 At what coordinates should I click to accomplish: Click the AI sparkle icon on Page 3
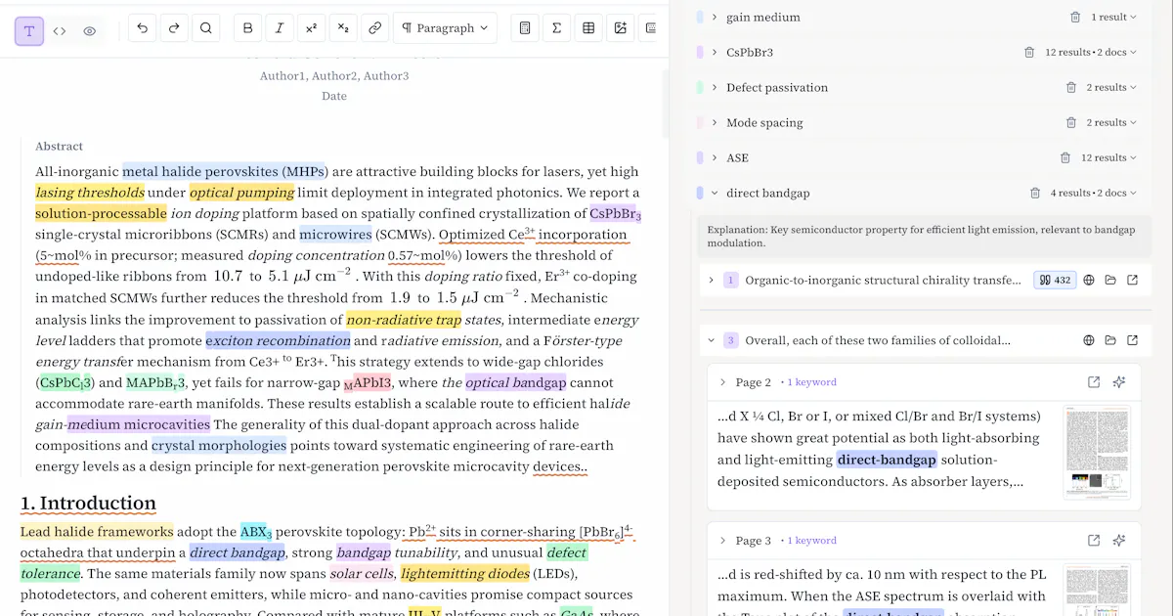tap(1119, 541)
